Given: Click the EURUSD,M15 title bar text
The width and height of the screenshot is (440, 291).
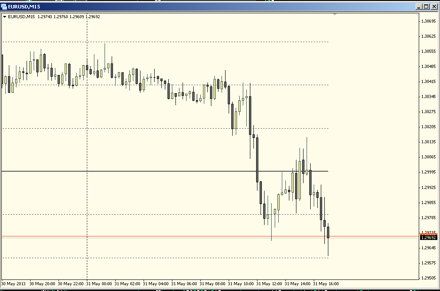Looking at the screenshot, I should 24,7.
